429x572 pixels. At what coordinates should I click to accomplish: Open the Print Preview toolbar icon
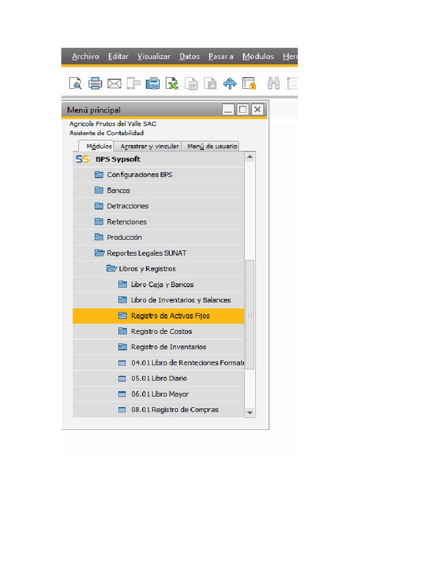click(75, 84)
